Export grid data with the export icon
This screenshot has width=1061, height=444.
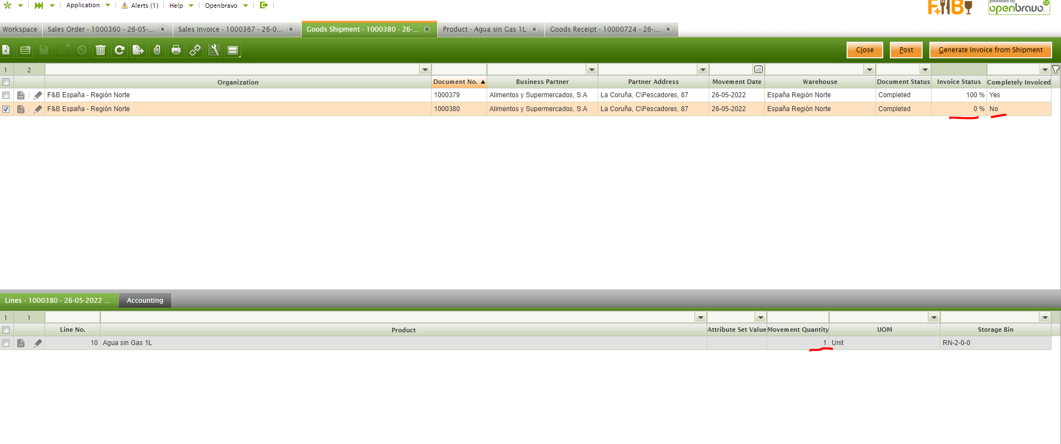[138, 51]
